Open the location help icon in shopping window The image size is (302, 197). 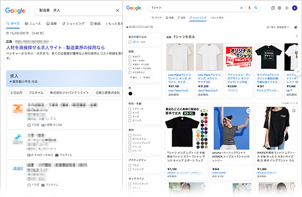pyautogui.click(x=152, y=27)
